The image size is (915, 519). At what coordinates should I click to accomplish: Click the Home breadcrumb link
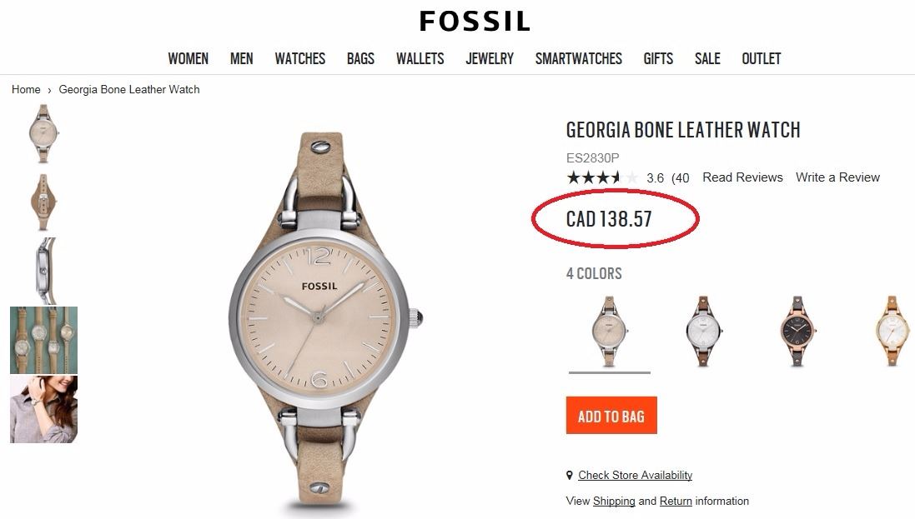coord(26,89)
